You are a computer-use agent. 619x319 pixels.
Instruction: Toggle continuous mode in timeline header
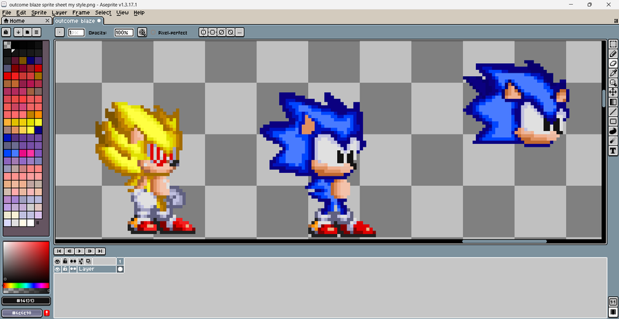73,261
